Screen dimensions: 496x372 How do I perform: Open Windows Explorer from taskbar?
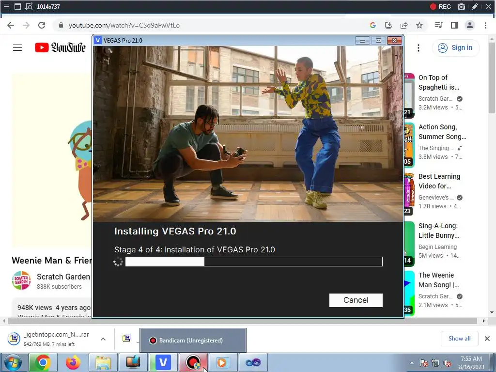103,362
